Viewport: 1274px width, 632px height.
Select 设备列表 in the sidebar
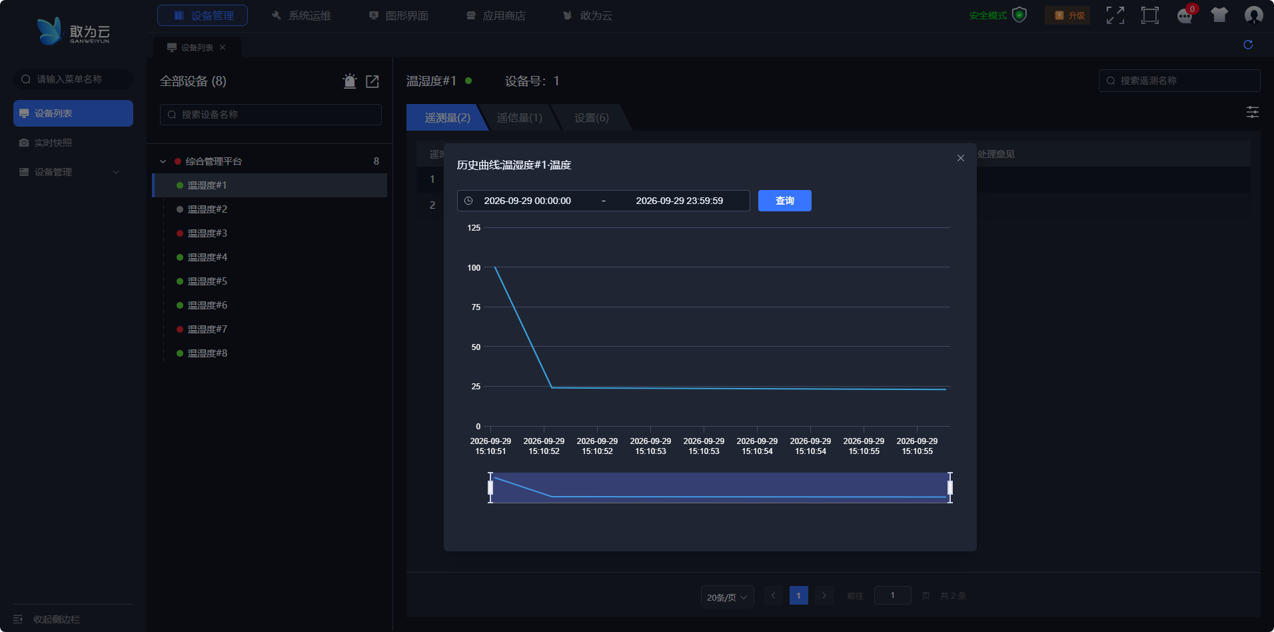coord(73,113)
